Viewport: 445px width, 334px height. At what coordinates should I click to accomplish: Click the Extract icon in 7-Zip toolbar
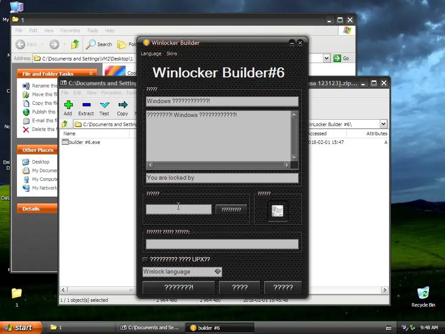coord(86,105)
